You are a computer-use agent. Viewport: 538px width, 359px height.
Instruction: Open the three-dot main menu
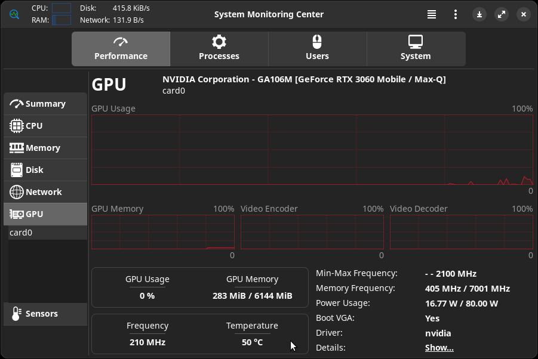pos(456,14)
